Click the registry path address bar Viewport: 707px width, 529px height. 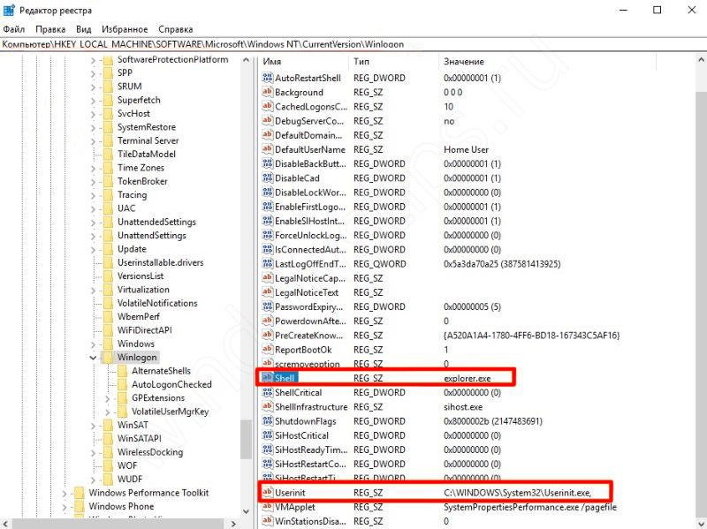tap(353, 44)
